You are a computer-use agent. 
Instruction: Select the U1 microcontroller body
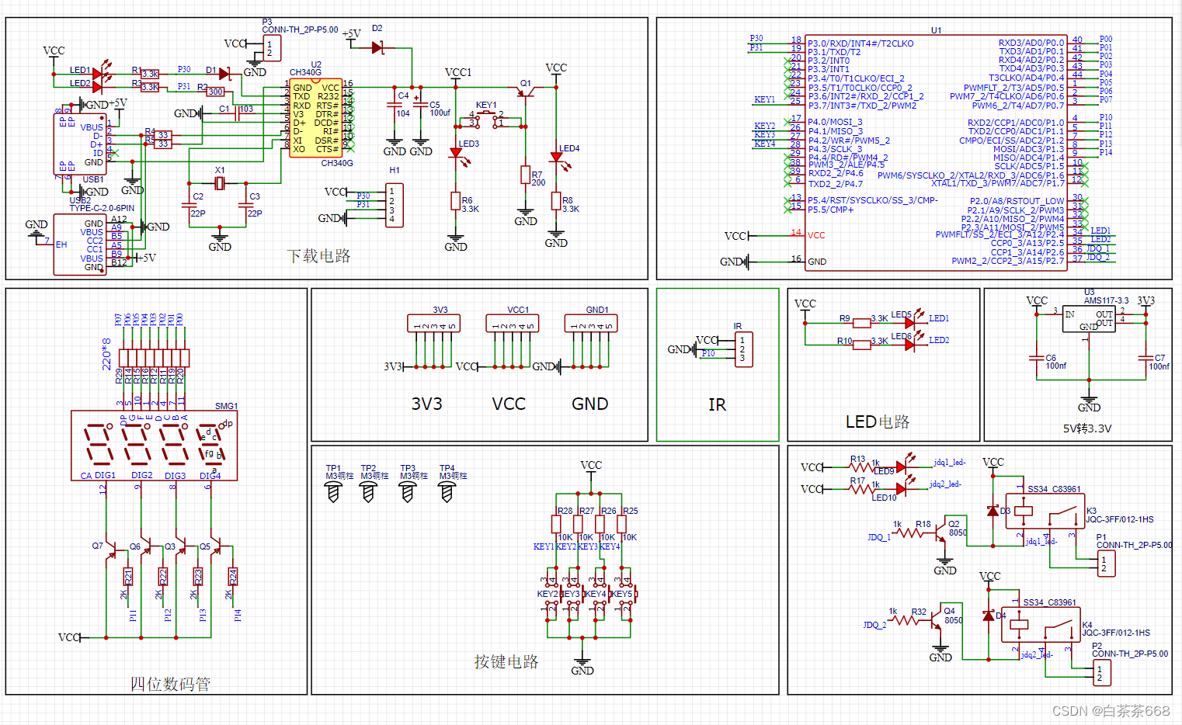point(936,153)
